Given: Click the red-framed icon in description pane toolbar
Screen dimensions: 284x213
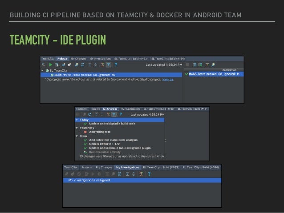Looking at the screenshot, I should [207, 64].
